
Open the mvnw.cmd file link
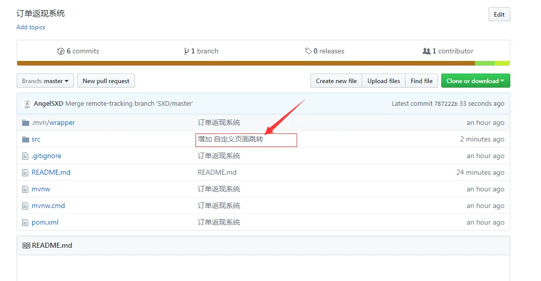tap(48, 206)
